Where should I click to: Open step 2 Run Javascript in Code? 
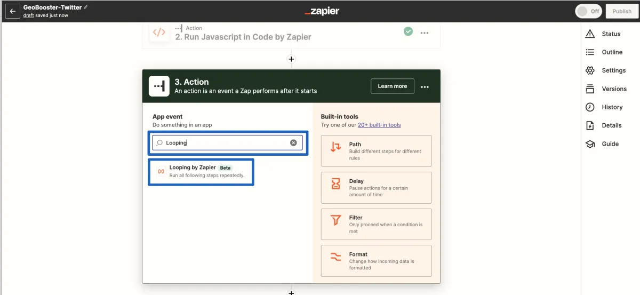[243, 37]
